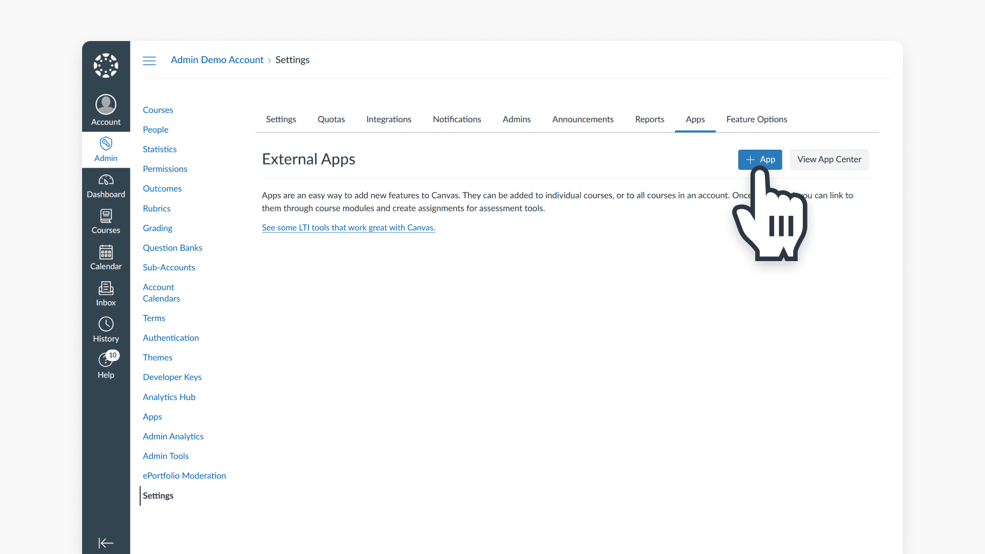The image size is (985, 554).
Task: Toggle the hamburger navigation menu
Action: click(x=149, y=60)
